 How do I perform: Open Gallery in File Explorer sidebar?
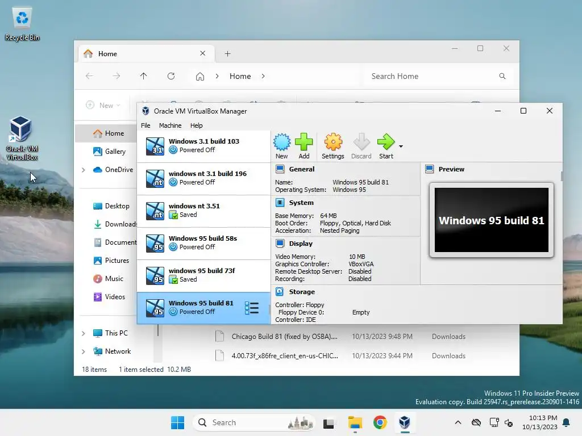pyautogui.click(x=110, y=151)
